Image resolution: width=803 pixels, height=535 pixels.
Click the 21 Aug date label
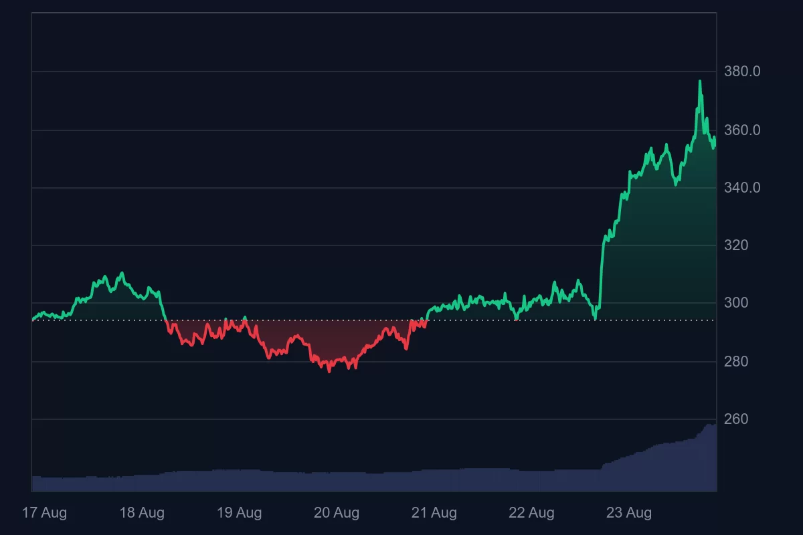pos(434,513)
